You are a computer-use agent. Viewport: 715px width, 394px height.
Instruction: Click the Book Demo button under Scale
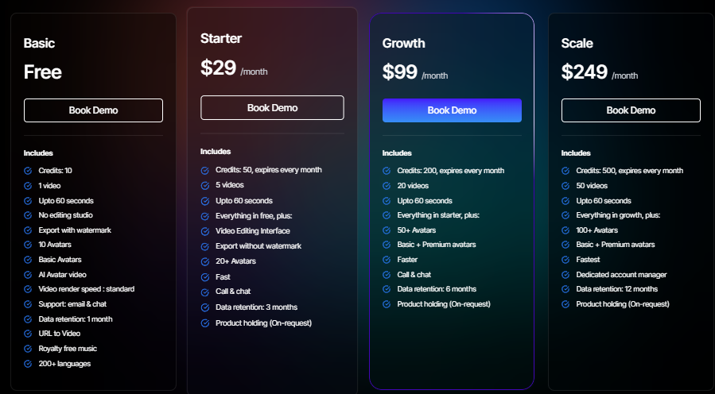tap(631, 110)
